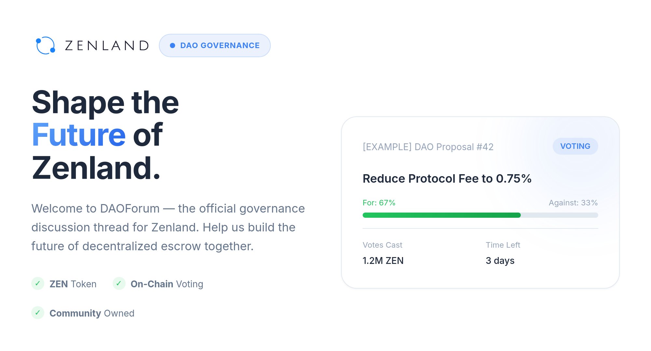Screen dimensions: 651x351
Task: Click the Zenland circular logo icon
Action: pyautogui.click(x=45, y=45)
